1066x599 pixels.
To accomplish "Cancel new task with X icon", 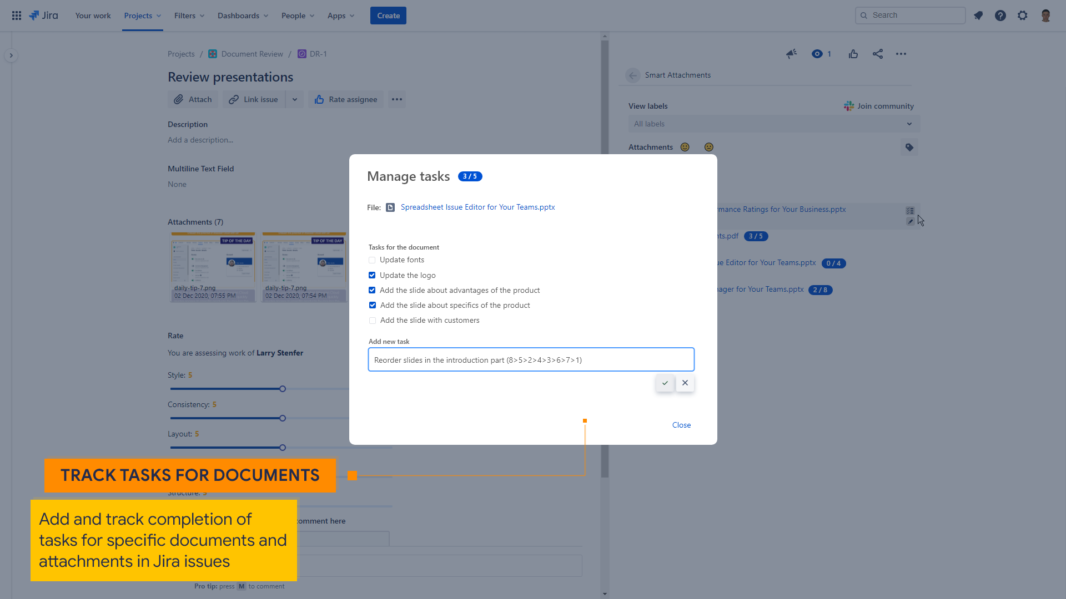I will point(685,383).
